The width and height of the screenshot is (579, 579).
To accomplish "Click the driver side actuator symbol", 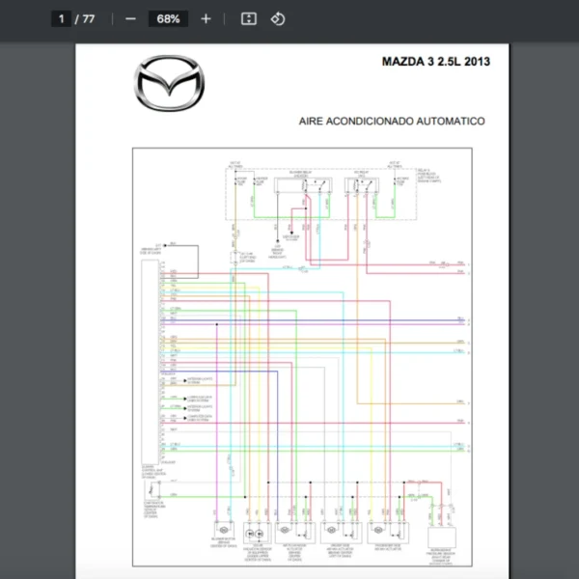I will pyautogui.click(x=334, y=532).
